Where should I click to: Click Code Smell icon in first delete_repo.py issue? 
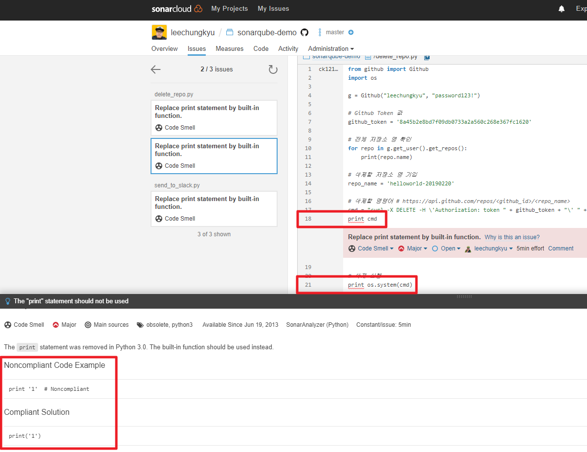click(159, 128)
